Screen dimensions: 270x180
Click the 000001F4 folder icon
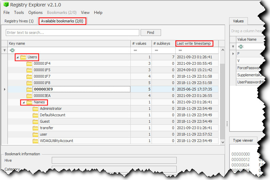29,64
